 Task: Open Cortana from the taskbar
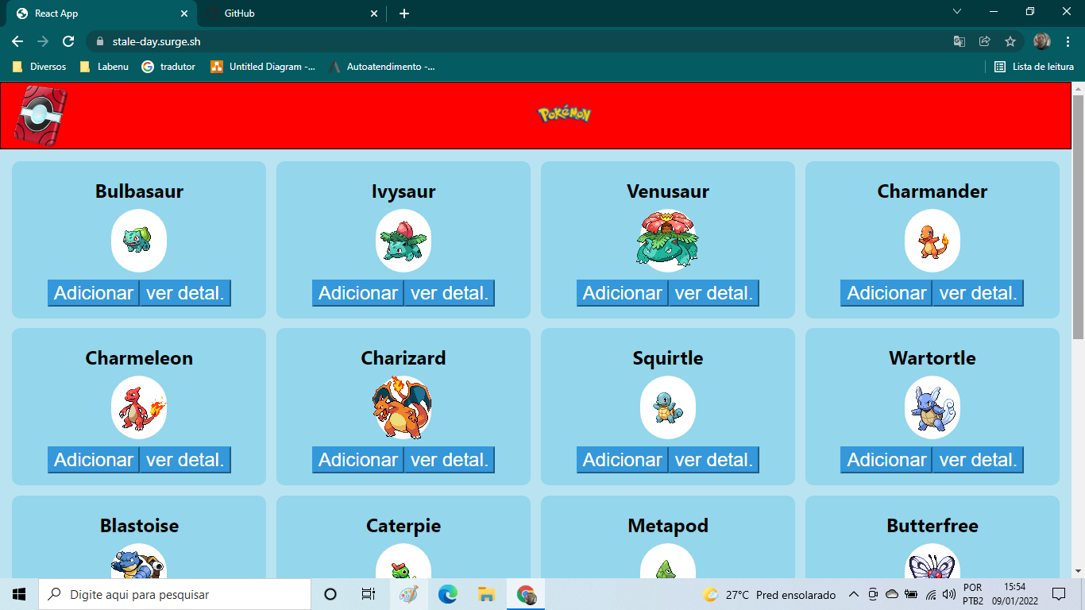tap(330, 594)
